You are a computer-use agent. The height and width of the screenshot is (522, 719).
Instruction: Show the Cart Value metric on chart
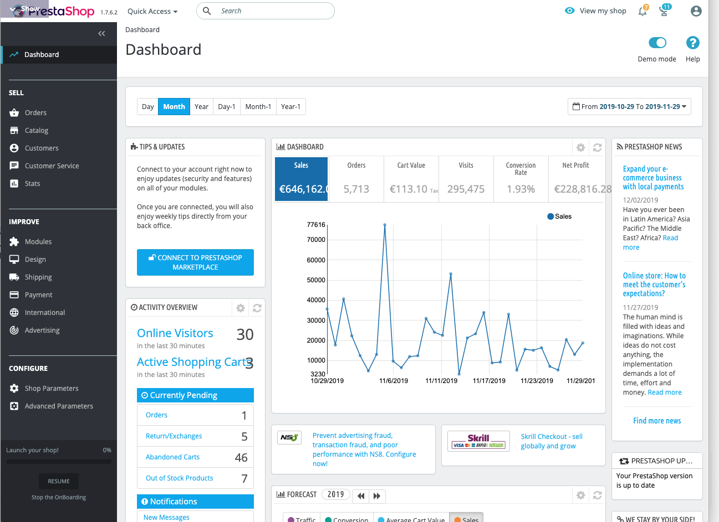point(411,178)
